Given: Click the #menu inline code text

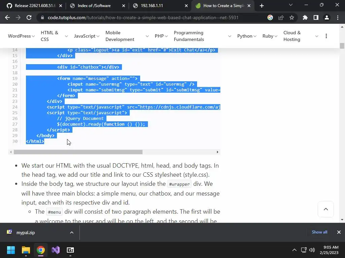Looking at the screenshot, I should [x=54, y=212].
